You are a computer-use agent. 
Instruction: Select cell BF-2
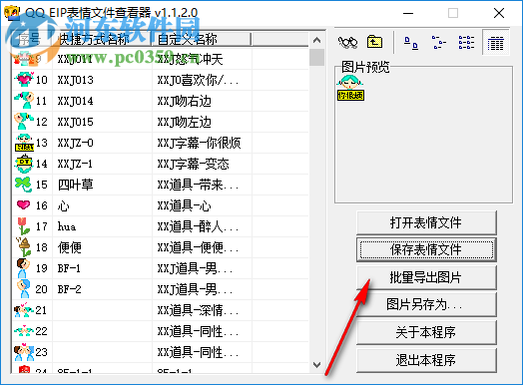click(70, 289)
